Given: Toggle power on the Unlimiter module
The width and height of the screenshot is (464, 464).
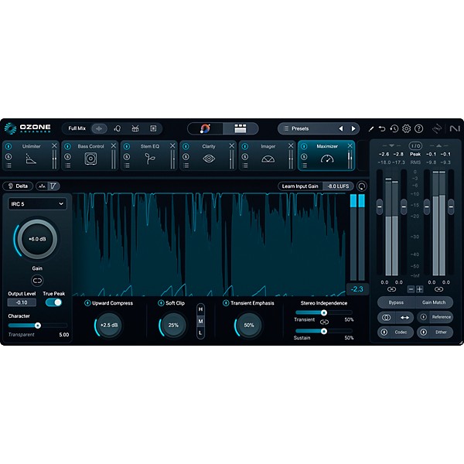Looking at the screenshot, I should [x=9, y=146].
